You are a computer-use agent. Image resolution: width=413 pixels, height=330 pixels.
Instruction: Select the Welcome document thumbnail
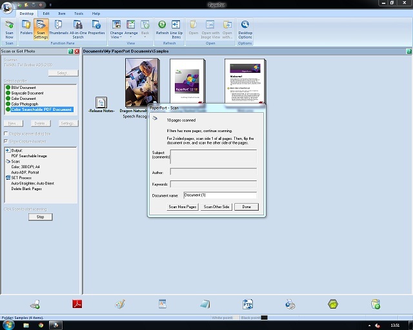point(245,81)
